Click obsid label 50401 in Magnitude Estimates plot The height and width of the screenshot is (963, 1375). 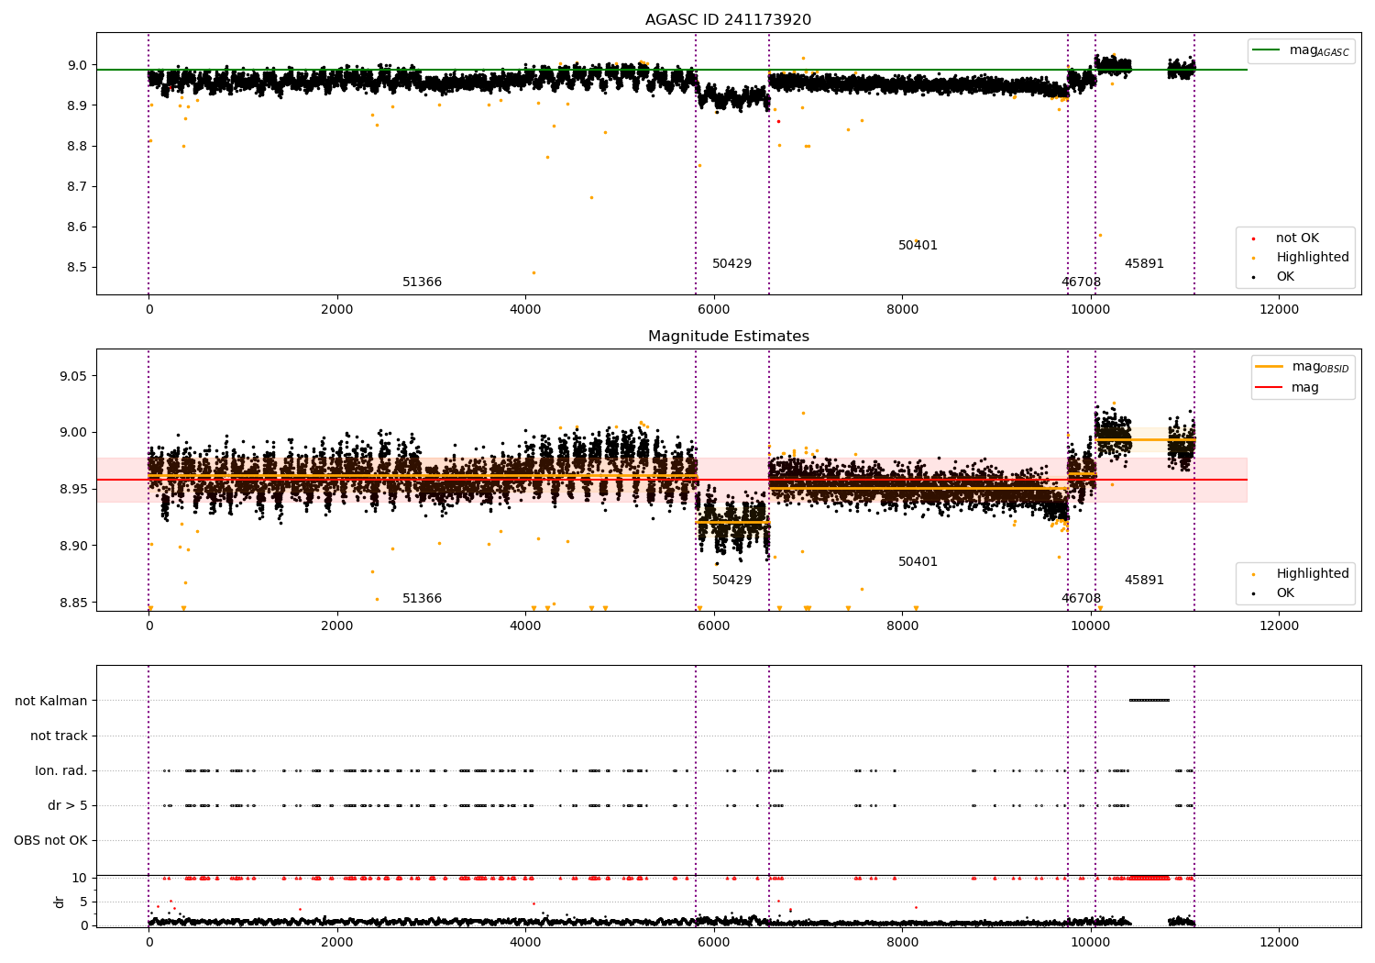(918, 562)
